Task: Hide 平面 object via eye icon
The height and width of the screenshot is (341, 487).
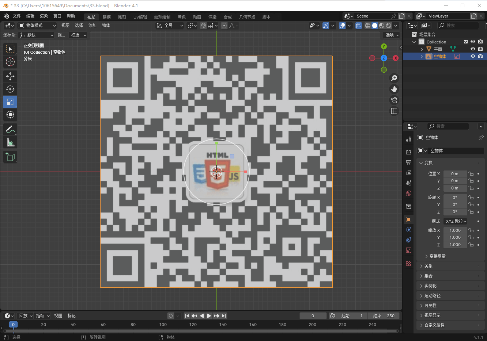Action: pyautogui.click(x=473, y=49)
